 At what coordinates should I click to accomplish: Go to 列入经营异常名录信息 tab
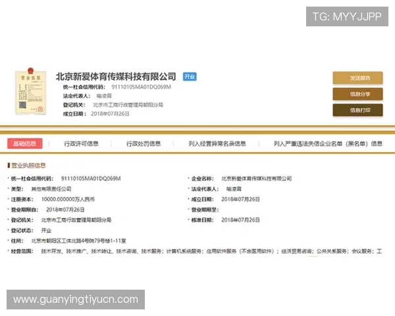point(217,144)
